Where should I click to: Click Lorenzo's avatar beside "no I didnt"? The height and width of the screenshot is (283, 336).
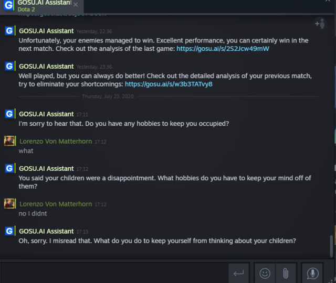9,204
